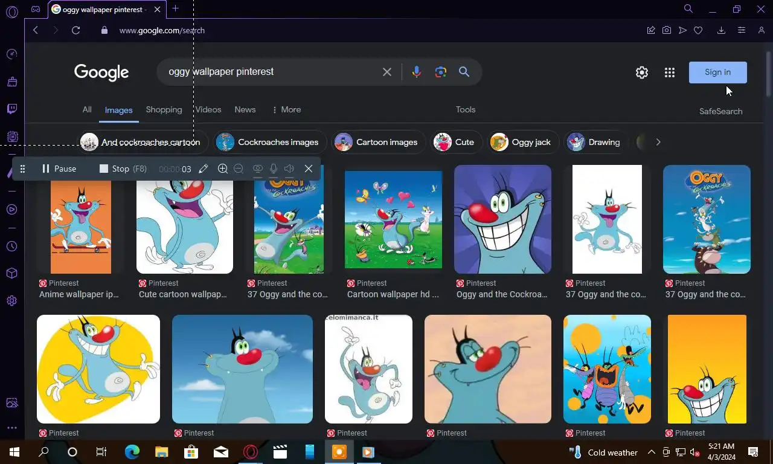Open a new browser tab
This screenshot has height=464, width=773.
click(x=175, y=8)
